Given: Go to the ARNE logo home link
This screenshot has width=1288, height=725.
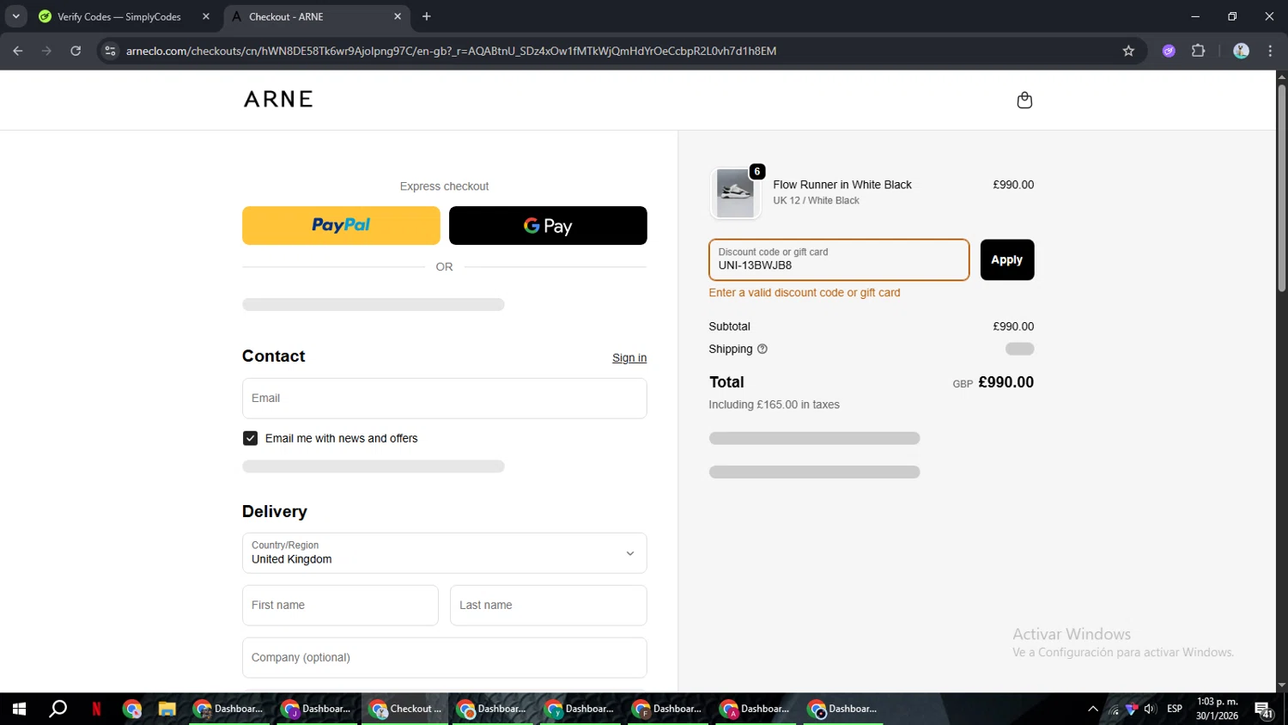Looking at the screenshot, I should (278, 100).
